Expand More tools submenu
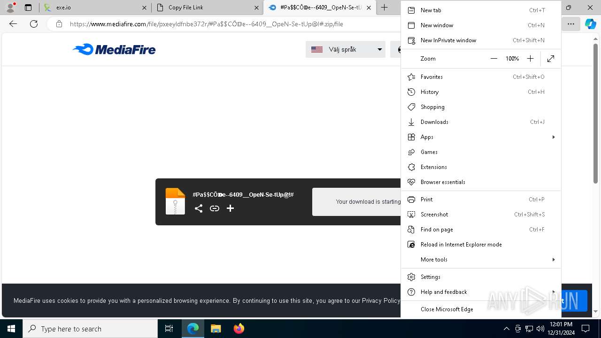Viewport: 601px width, 338px height. 481,260
